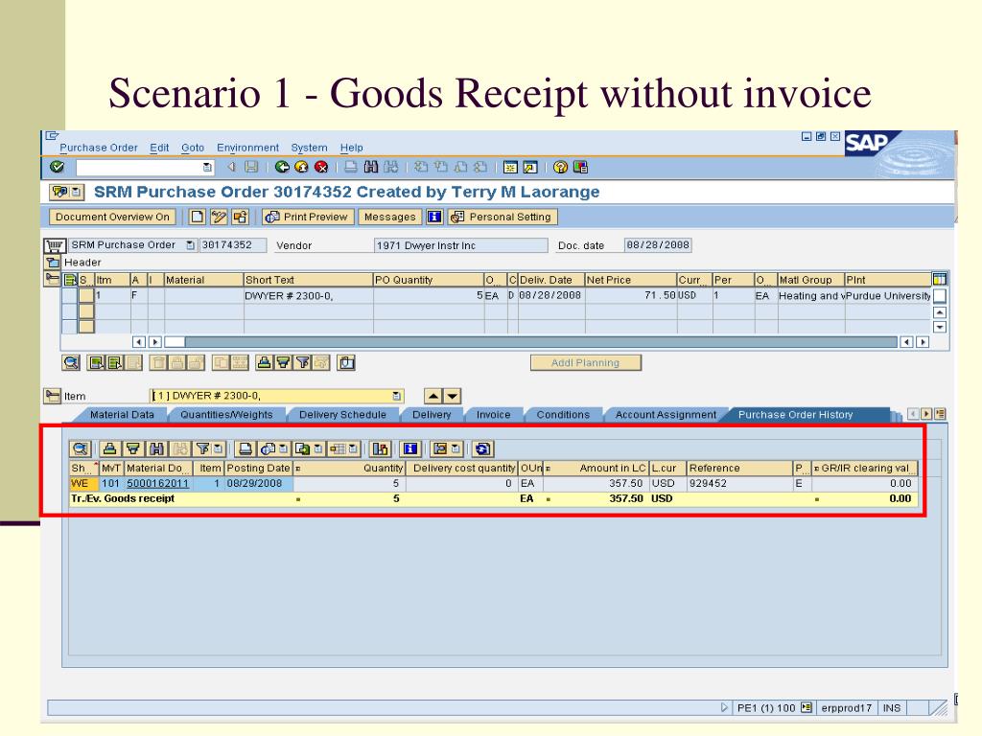Viewport: 982px width, 736px height.
Task: Click the Personal Setting button
Action: 503,217
